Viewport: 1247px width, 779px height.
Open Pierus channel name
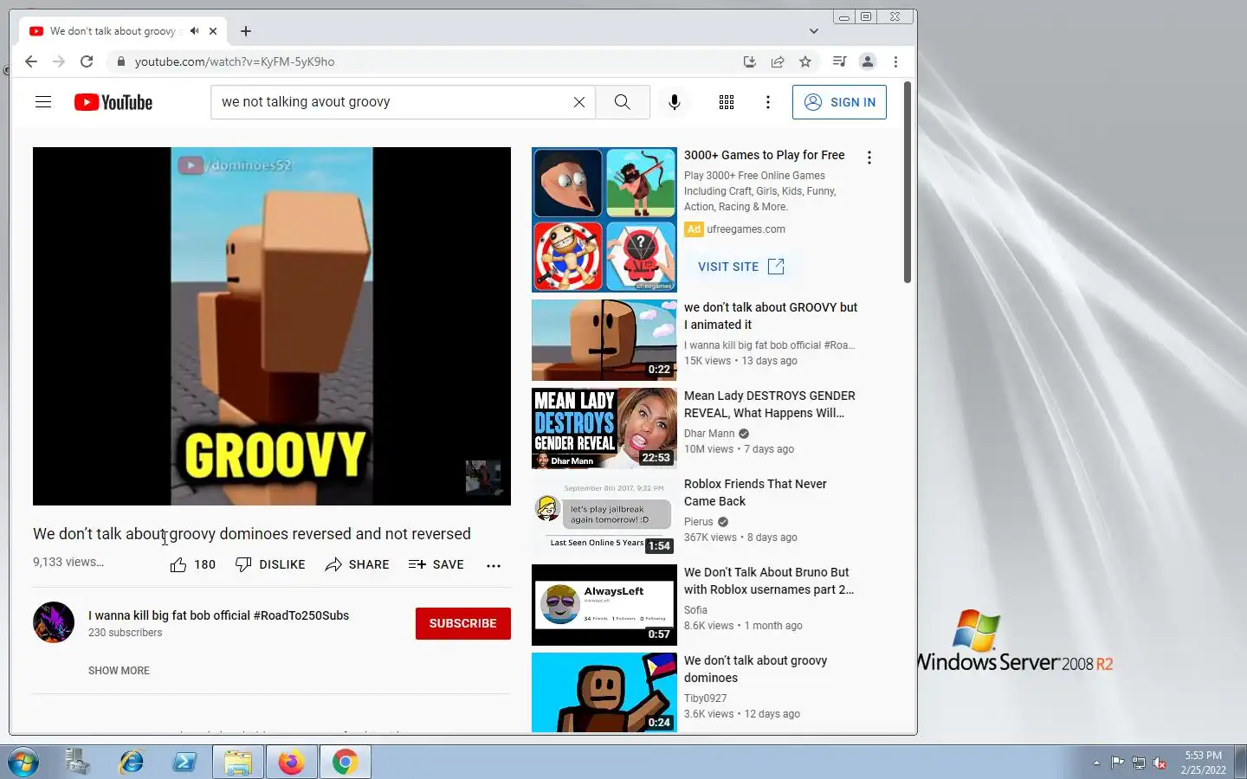click(x=699, y=522)
